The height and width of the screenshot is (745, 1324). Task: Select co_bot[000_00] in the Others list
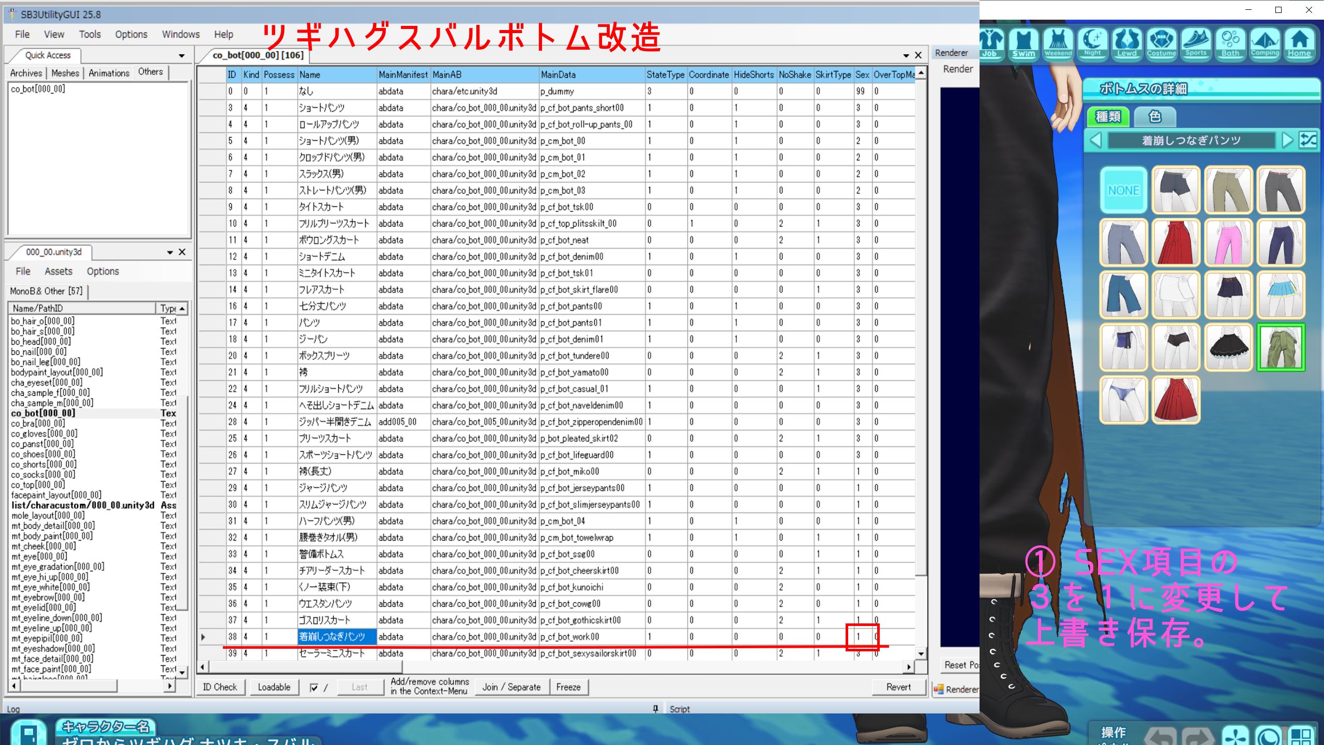click(x=38, y=89)
